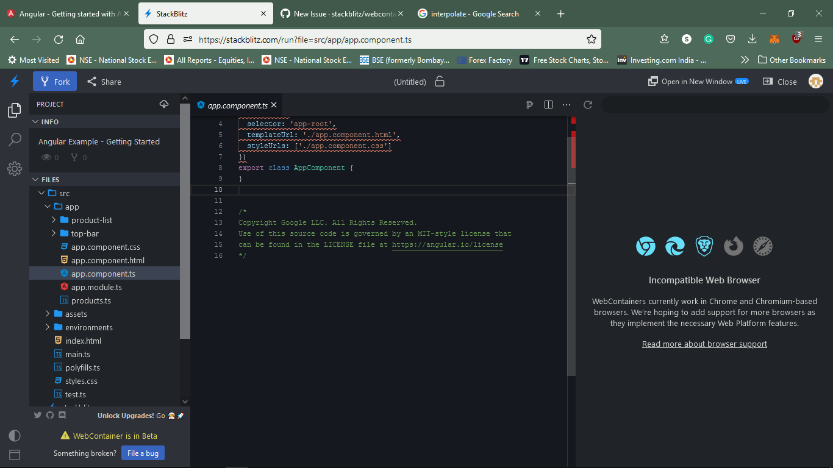Bookmark the page with the star icon

pyautogui.click(x=591, y=38)
